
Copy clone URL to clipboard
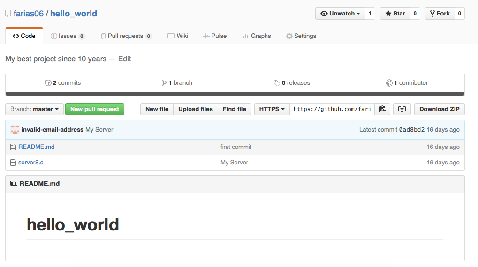point(382,109)
